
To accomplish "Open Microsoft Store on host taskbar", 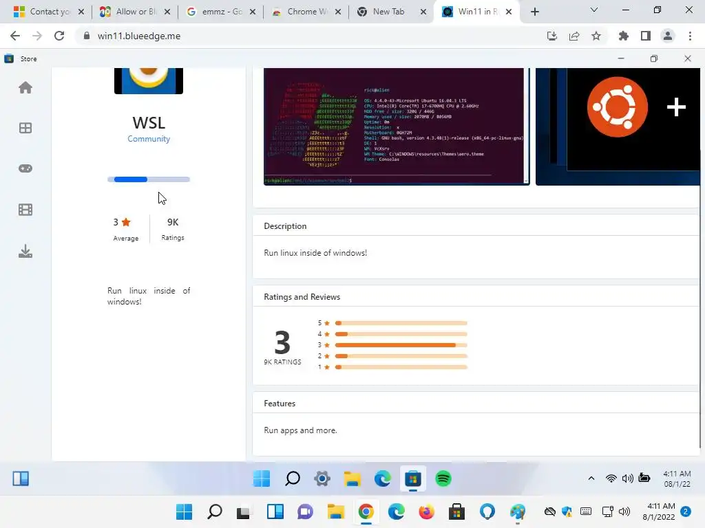I will click(457, 511).
